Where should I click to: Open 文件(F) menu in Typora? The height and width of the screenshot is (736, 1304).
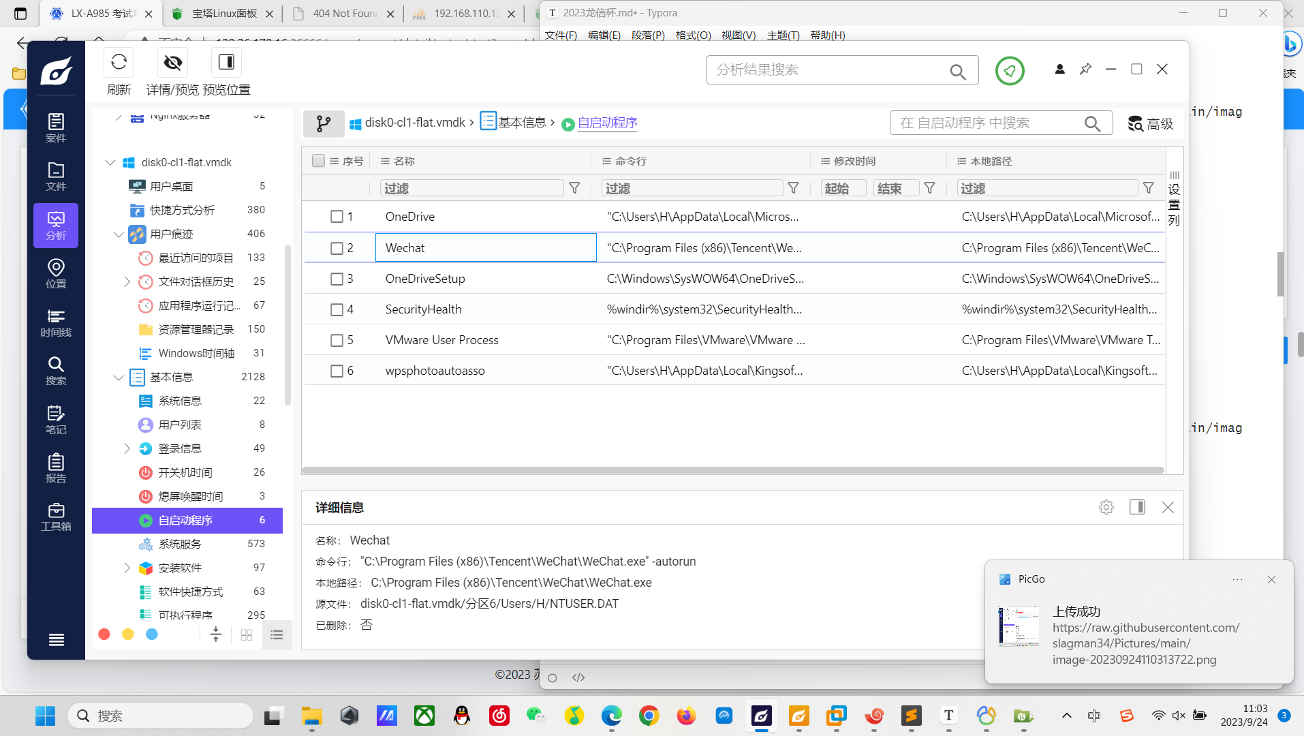561,35
